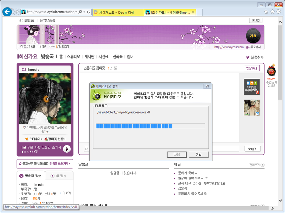Open 스튜디오 in station menu
285x213 pixels.
pos(74,57)
